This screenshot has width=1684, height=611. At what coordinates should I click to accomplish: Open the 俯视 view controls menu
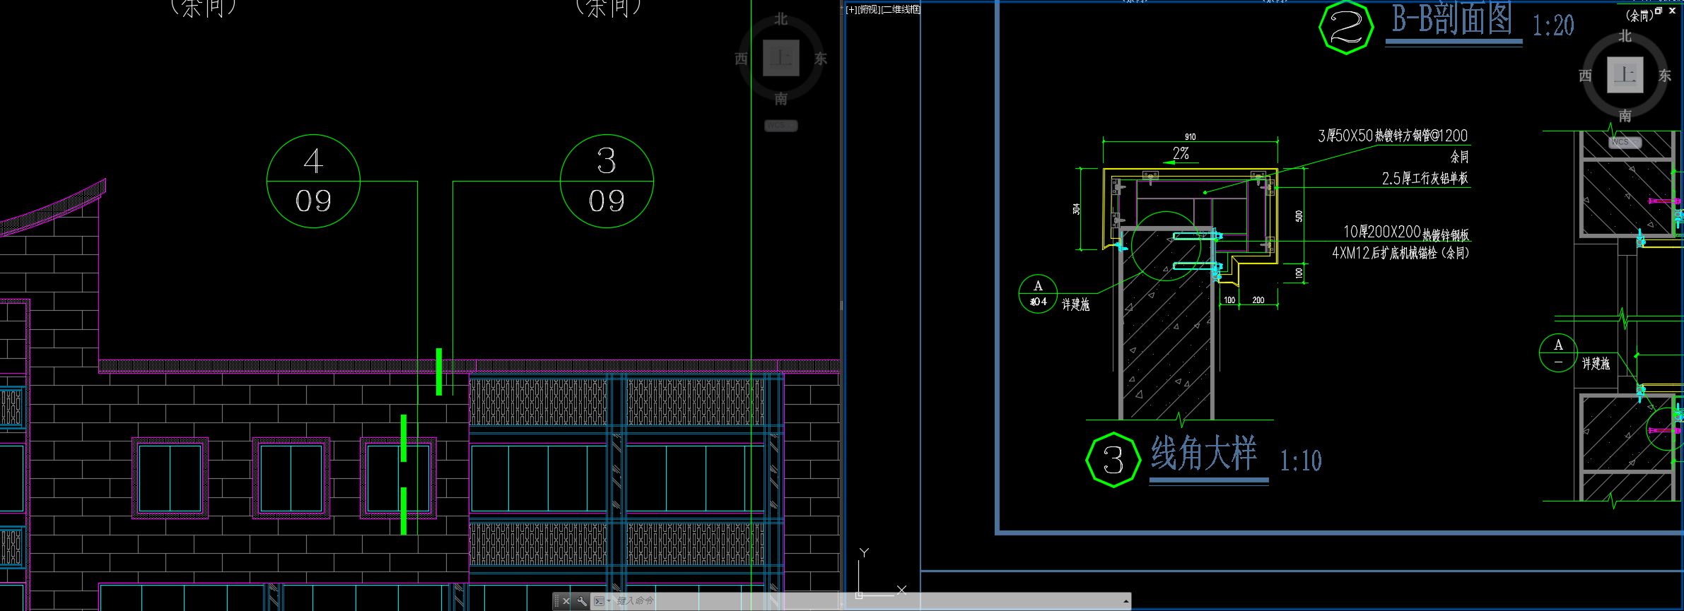click(x=869, y=9)
